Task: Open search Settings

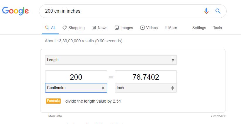Action: click(x=199, y=28)
